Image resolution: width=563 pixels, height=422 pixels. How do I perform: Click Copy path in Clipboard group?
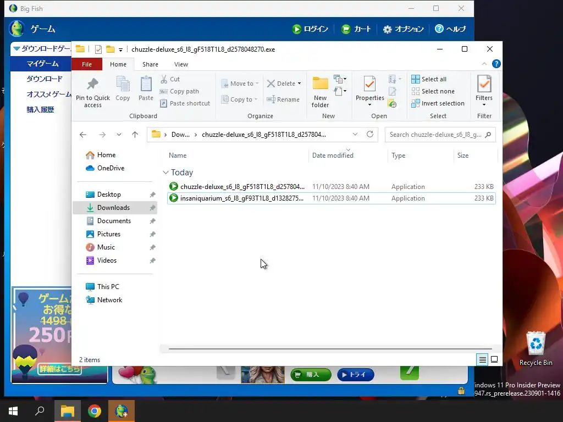click(179, 91)
